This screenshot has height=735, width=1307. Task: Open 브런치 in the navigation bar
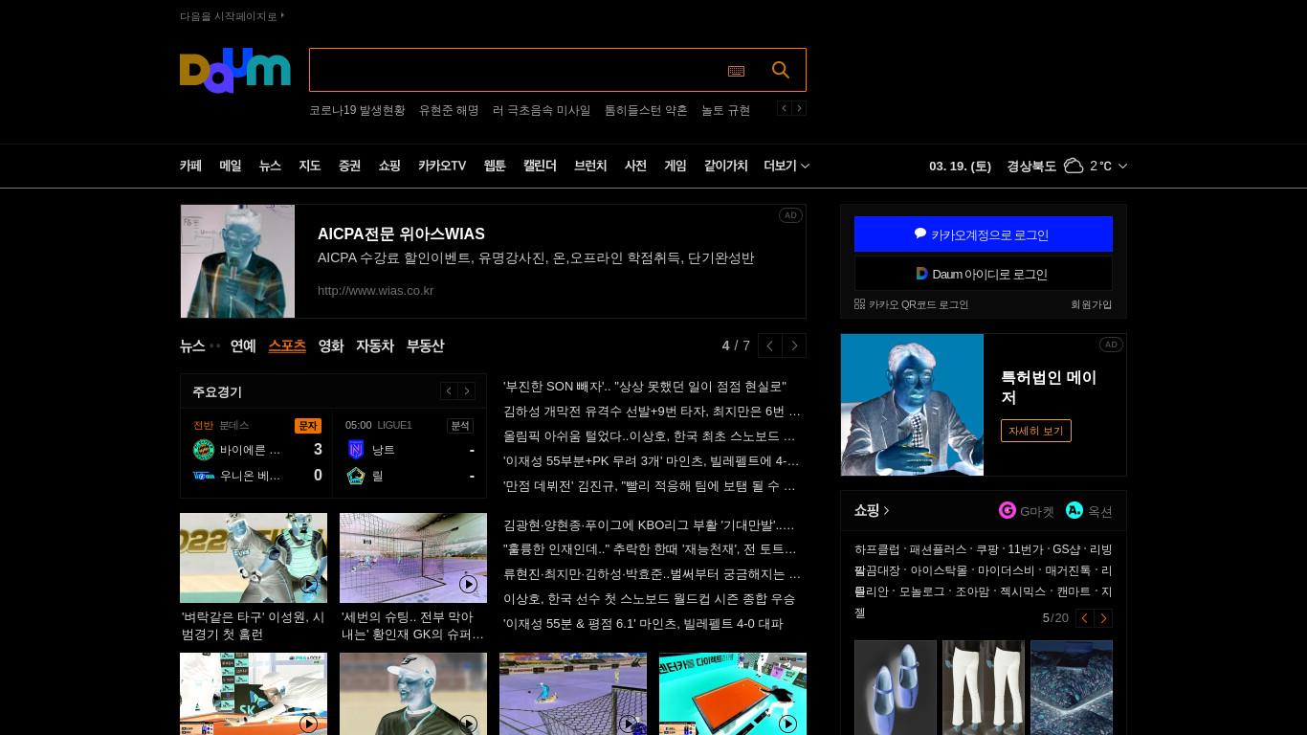tap(590, 166)
